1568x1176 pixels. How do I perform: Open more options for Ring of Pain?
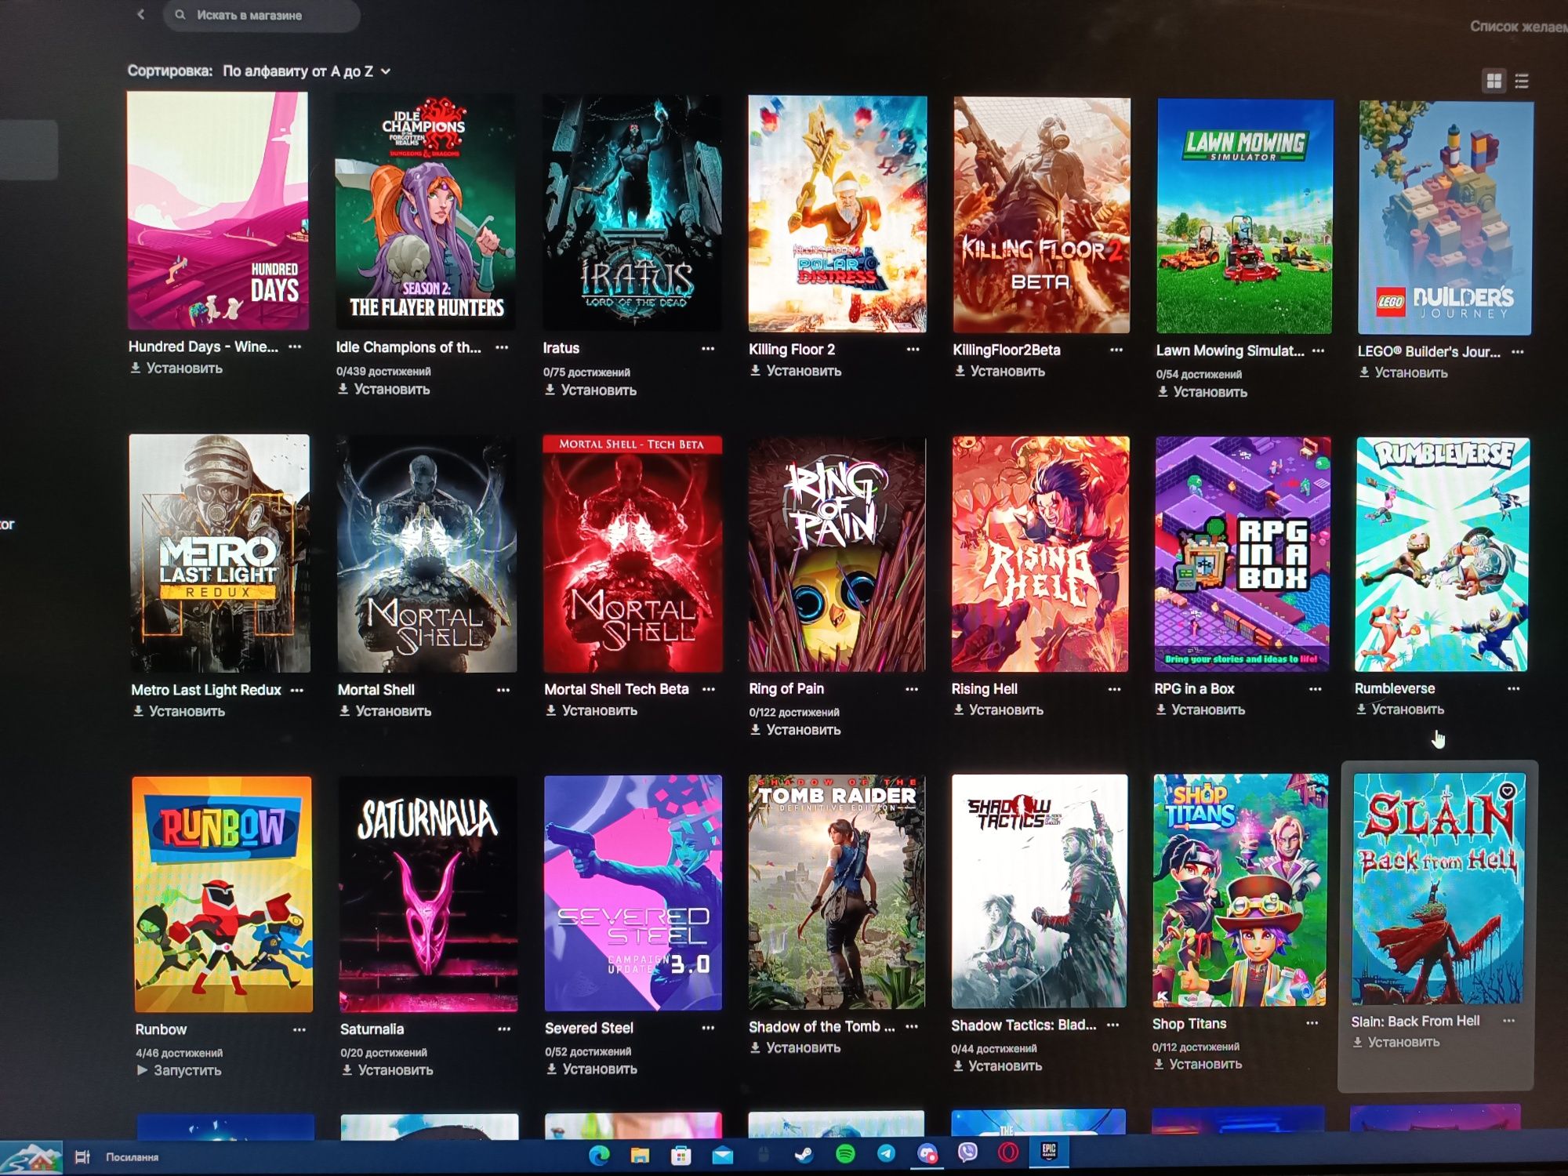tap(912, 689)
